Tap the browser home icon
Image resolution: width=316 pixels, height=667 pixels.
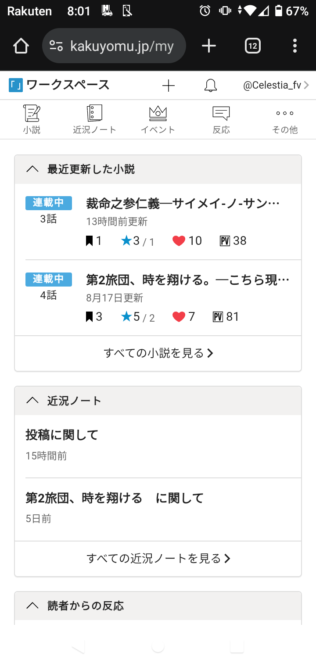point(21,46)
